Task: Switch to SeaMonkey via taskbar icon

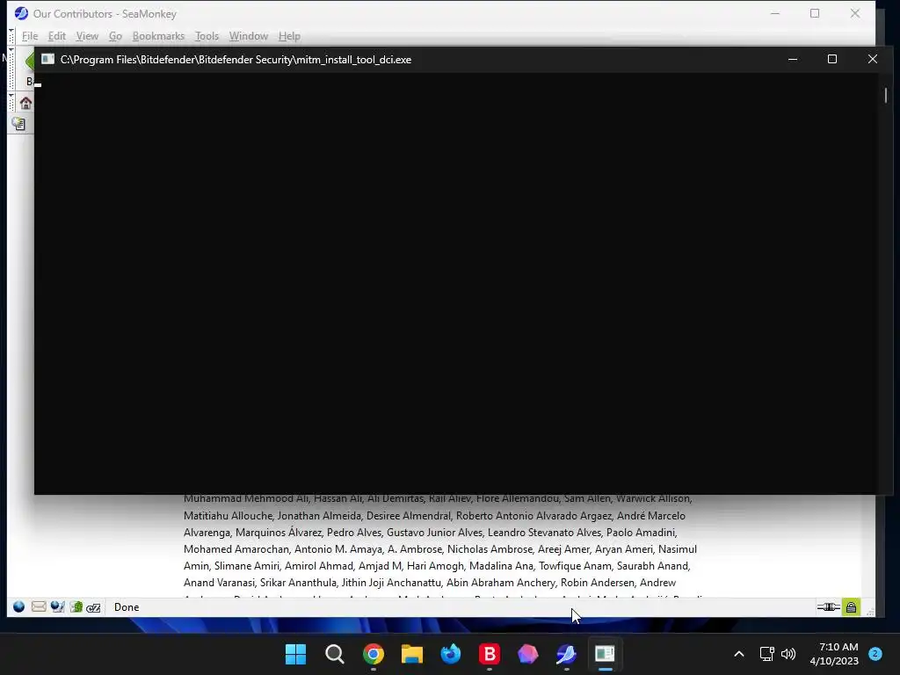Action: (566, 654)
